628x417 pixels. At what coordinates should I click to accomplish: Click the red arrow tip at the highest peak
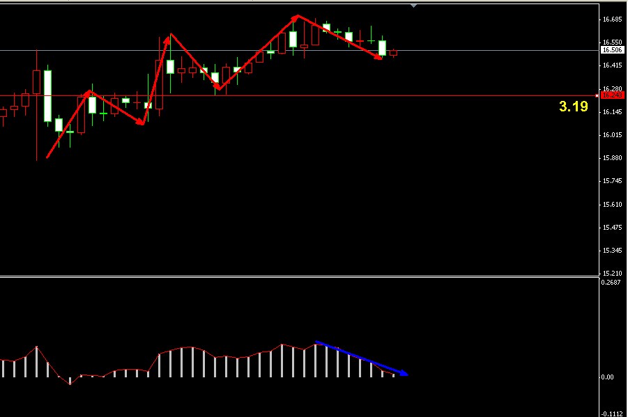click(x=298, y=16)
